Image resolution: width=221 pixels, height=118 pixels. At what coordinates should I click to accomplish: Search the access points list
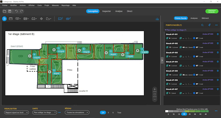(202, 25)
